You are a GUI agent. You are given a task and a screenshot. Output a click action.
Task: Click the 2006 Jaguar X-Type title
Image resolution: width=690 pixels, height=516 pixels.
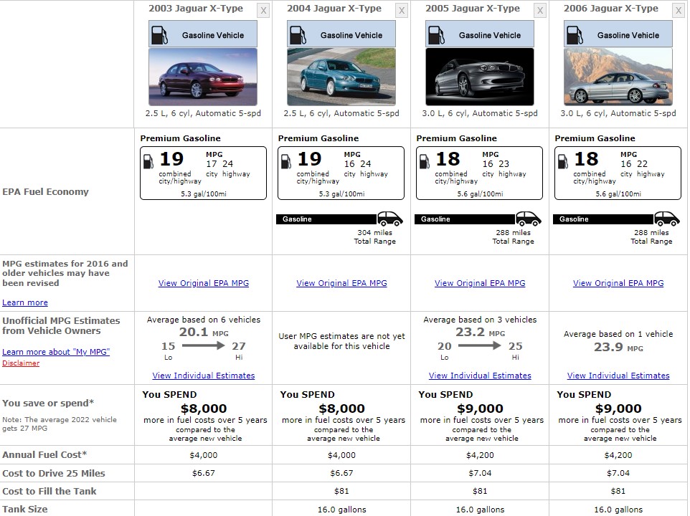611,9
